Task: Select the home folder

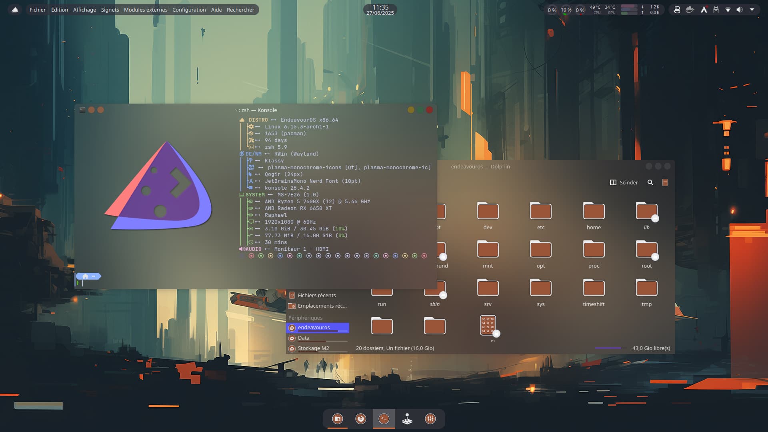Action: tap(594, 216)
